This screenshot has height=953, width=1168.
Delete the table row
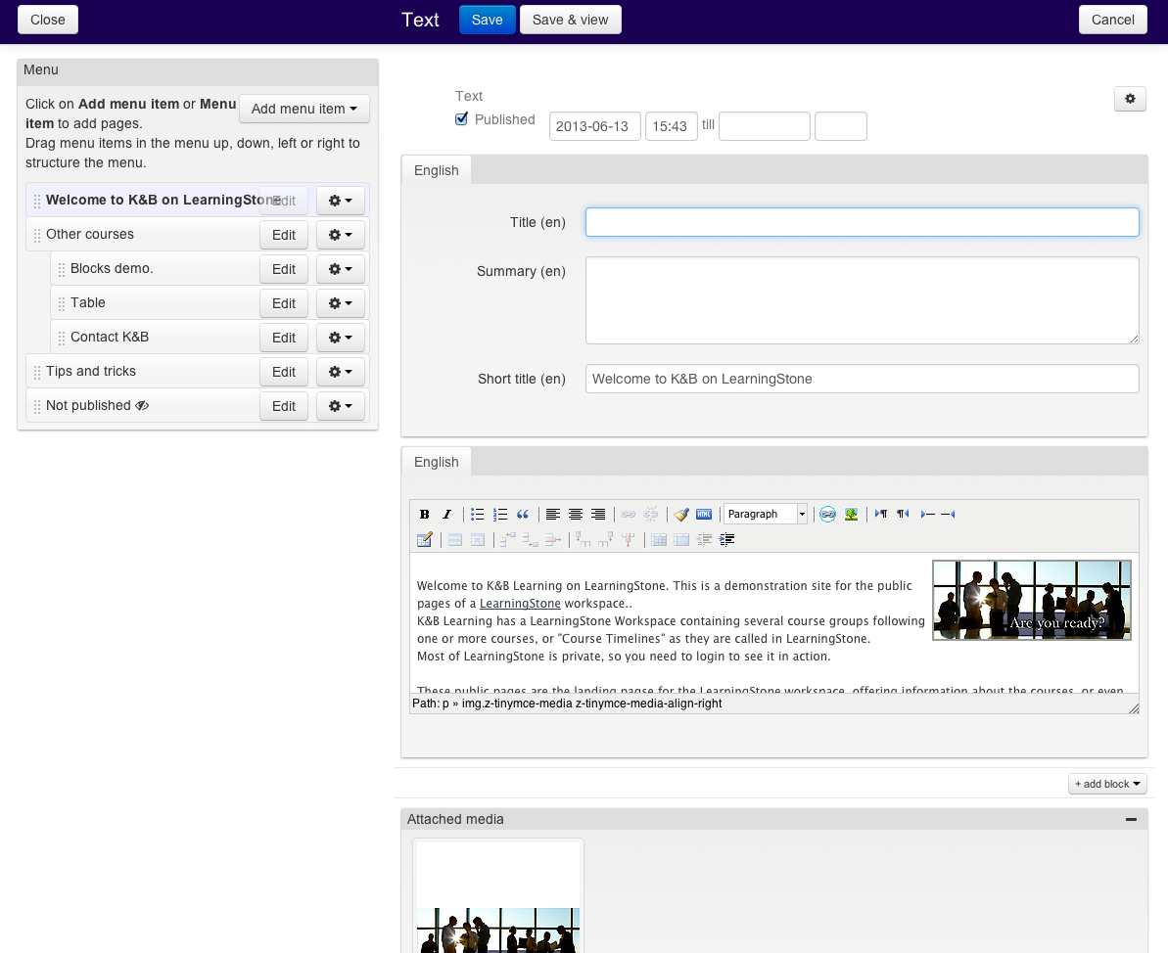pyautogui.click(x=553, y=540)
